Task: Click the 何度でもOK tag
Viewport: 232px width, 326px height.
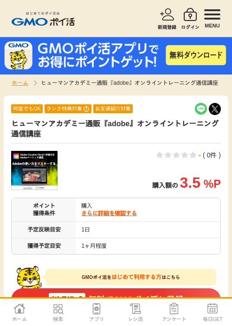Action: (27, 109)
